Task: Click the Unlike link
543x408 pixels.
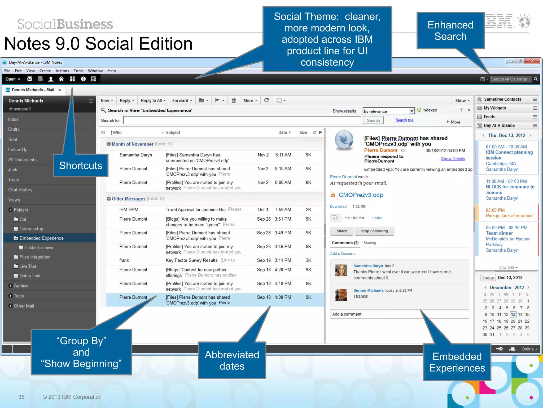Action: pos(377,218)
